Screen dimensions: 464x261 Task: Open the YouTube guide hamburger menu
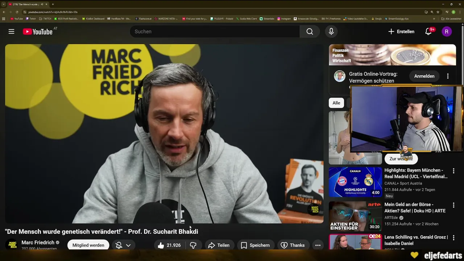click(12, 32)
